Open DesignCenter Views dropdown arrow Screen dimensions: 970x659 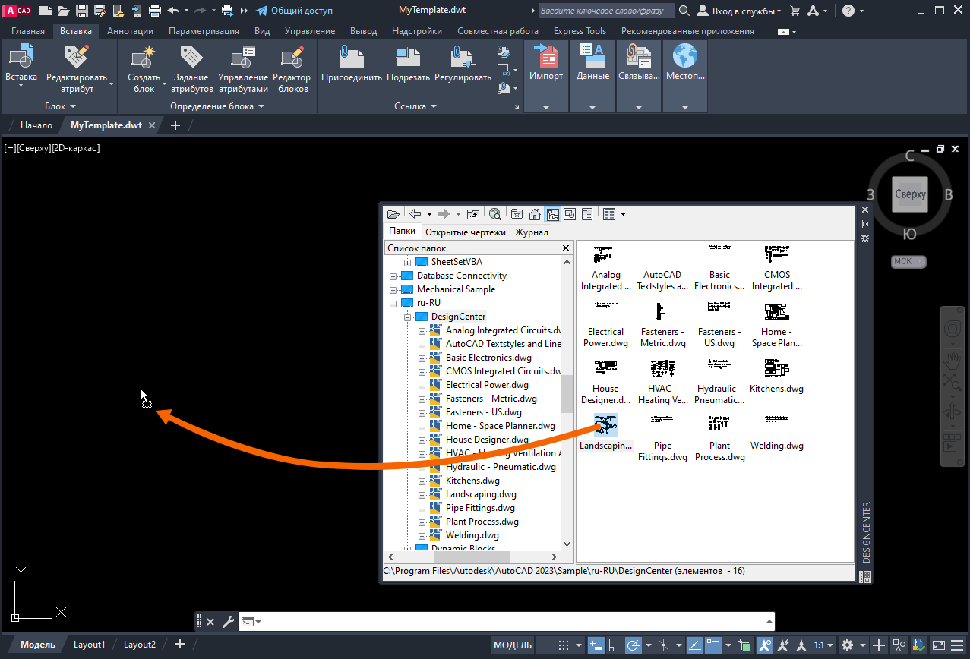(624, 214)
